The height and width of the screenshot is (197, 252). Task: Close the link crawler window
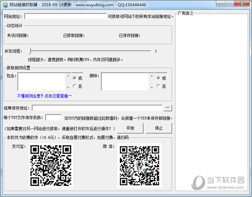pos(242,4)
